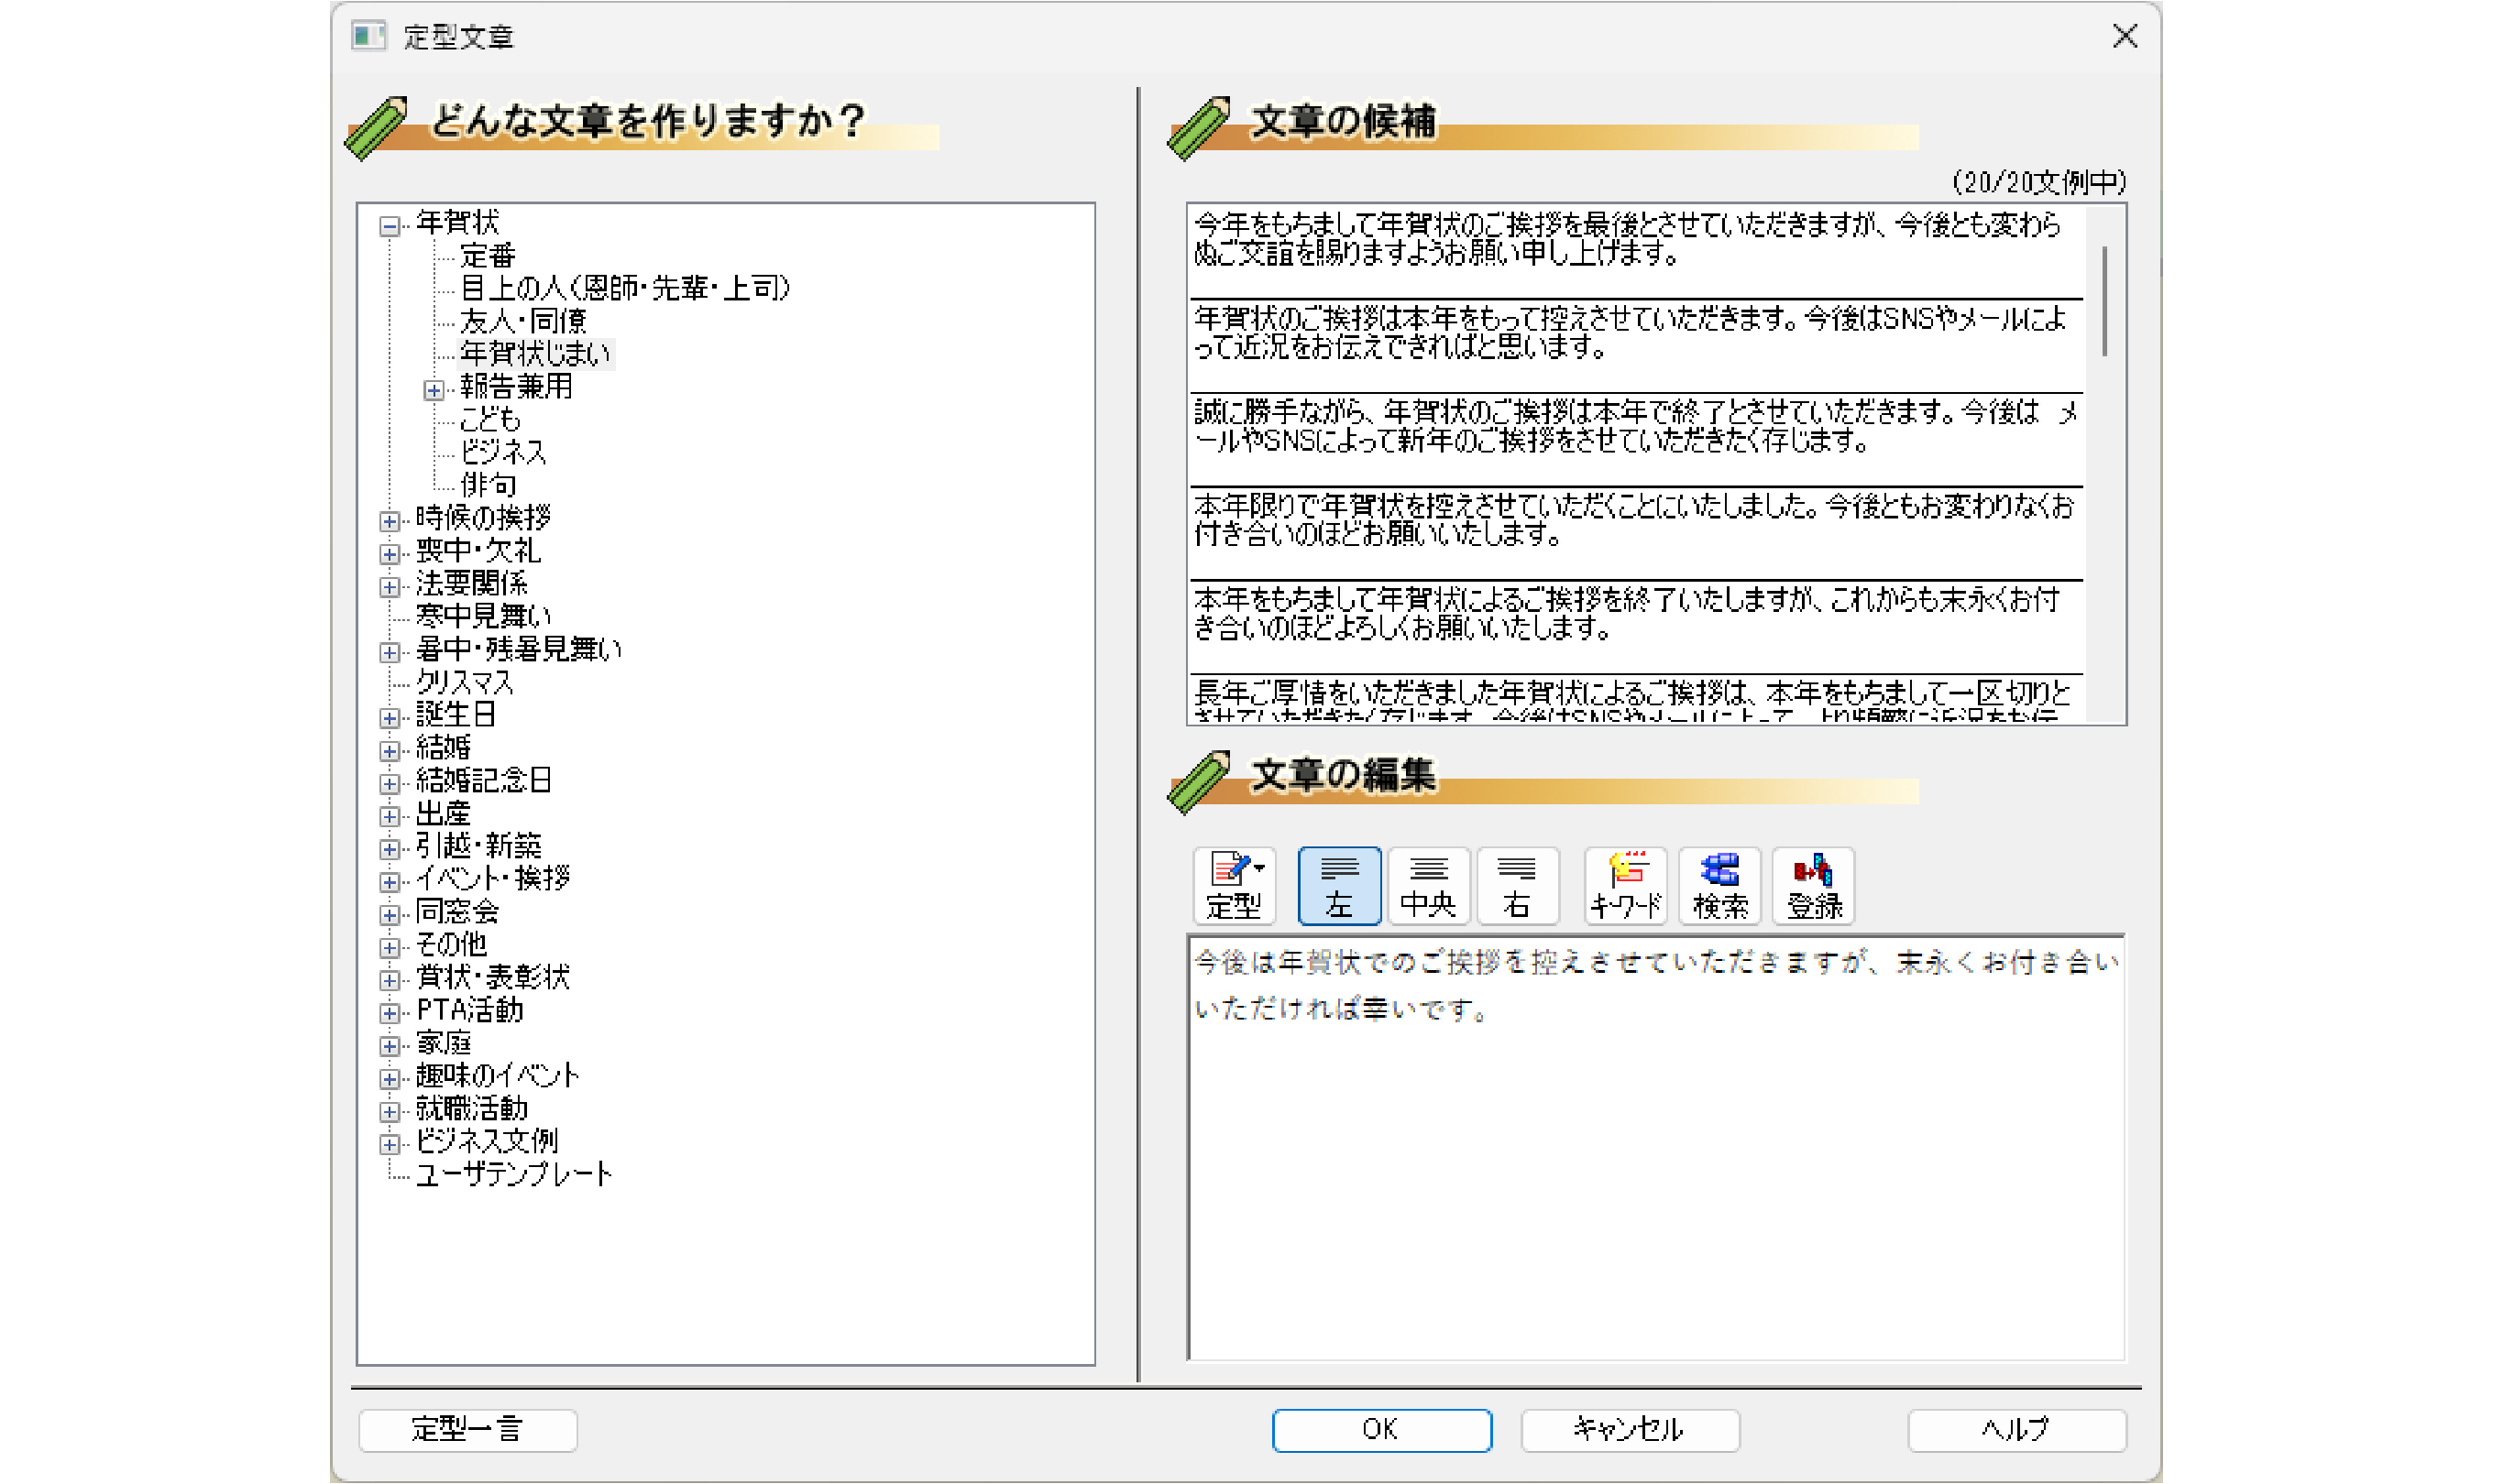Collapse the 年賀状 tree node
The height and width of the screenshot is (1484, 2493).
[390, 226]
